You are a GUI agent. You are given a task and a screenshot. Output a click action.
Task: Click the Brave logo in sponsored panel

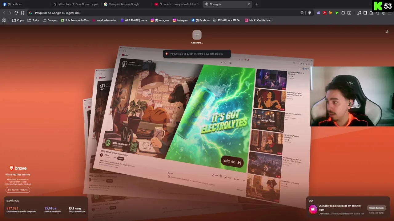point(18,168)
